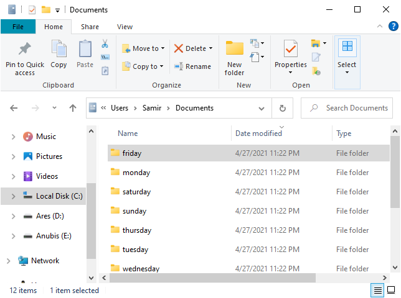Open the Delete dropdown arrow
This screenshot has width=401, height=298.
coord(210,48)
